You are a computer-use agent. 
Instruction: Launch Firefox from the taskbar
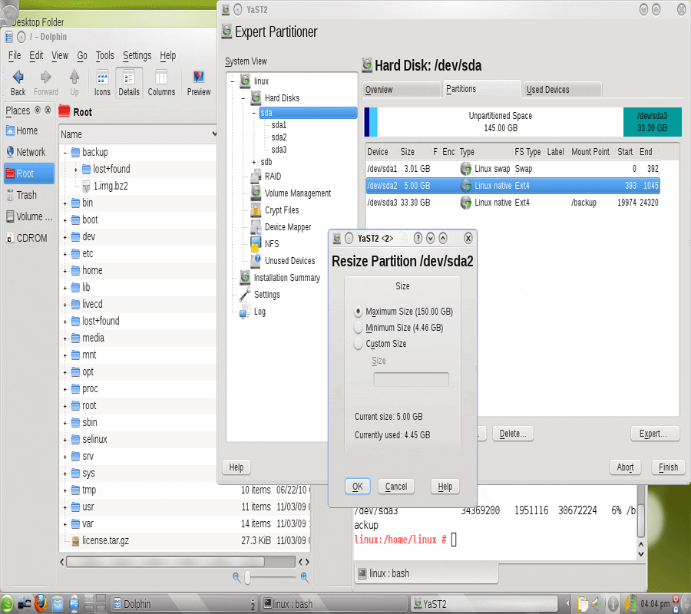click(x=41, y=603)
